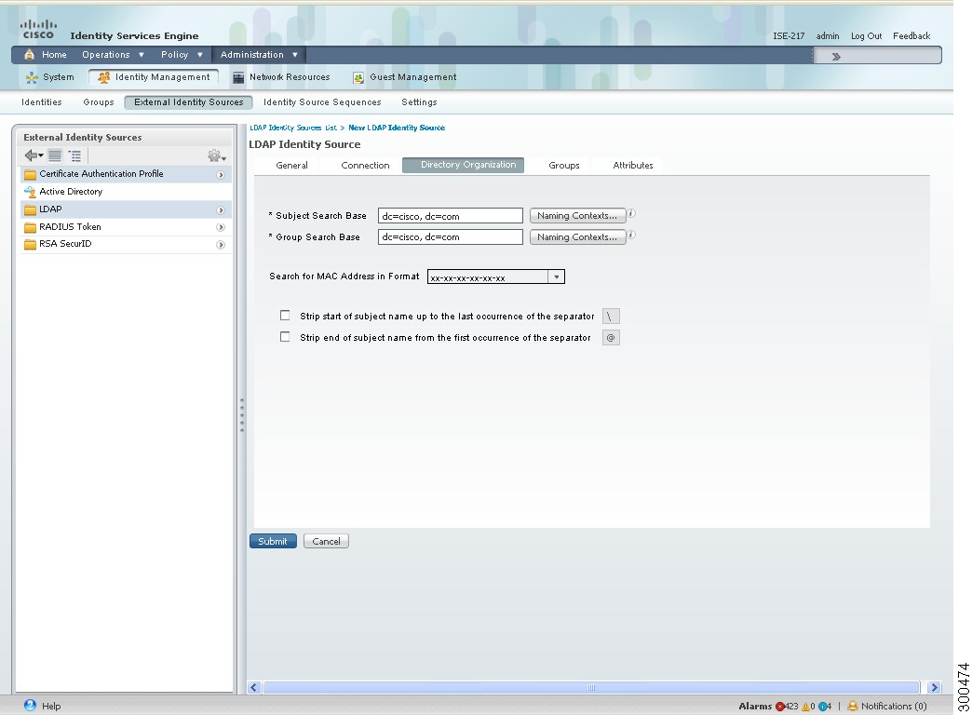Image resolution: width=972 pixels, height=715 pixels.
Task: Click the RSA SecurID folder icon
Action: [x=31, y=244]
